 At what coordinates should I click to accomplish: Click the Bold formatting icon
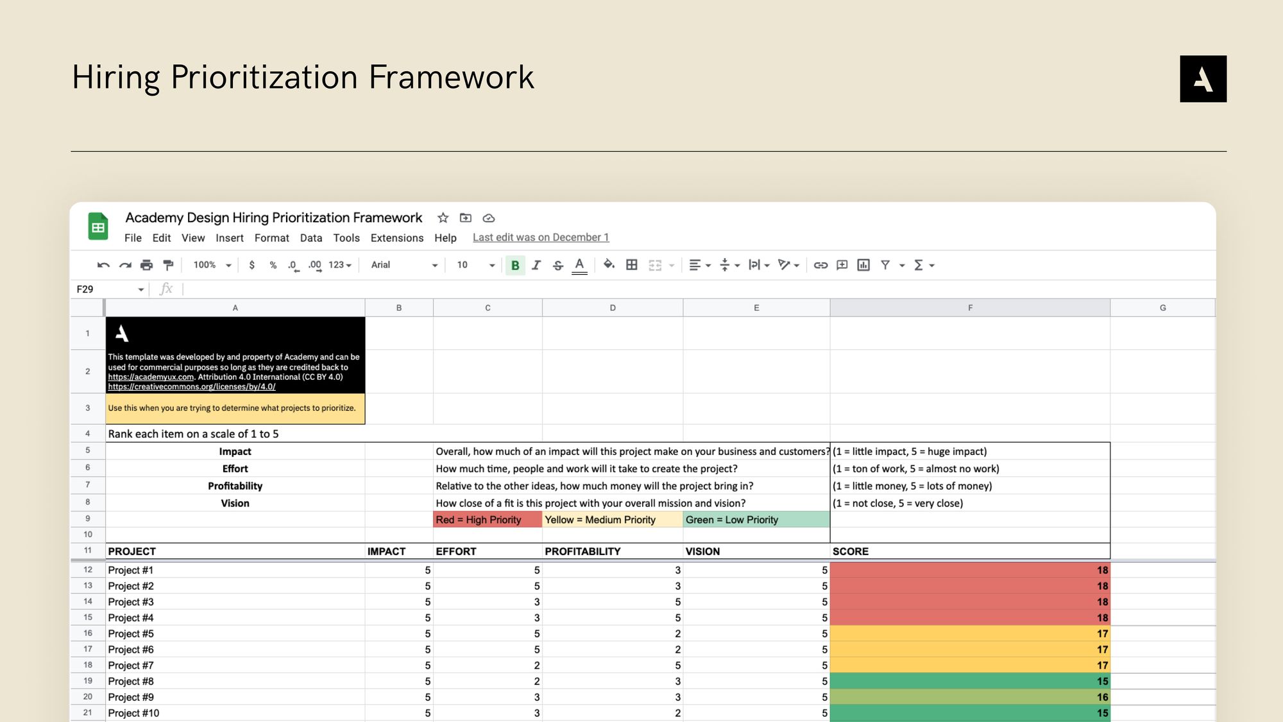[x=514, y=264]
